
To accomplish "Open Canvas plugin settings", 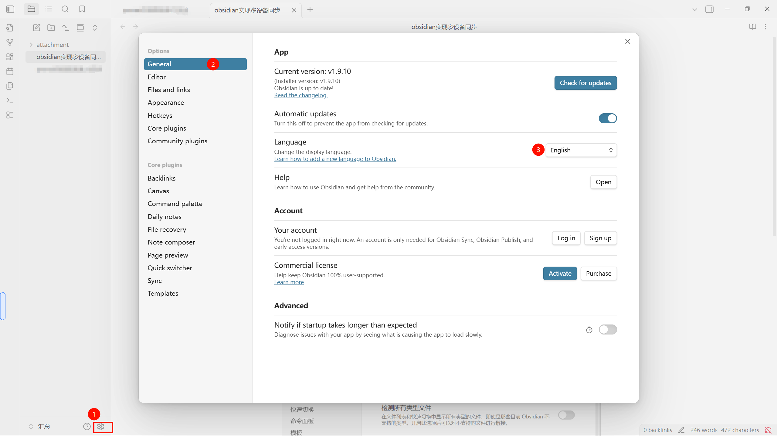I will point(195,191).
